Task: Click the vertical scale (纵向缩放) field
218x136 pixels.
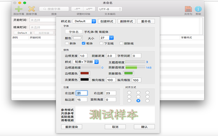Action: [x=137, y=80]
